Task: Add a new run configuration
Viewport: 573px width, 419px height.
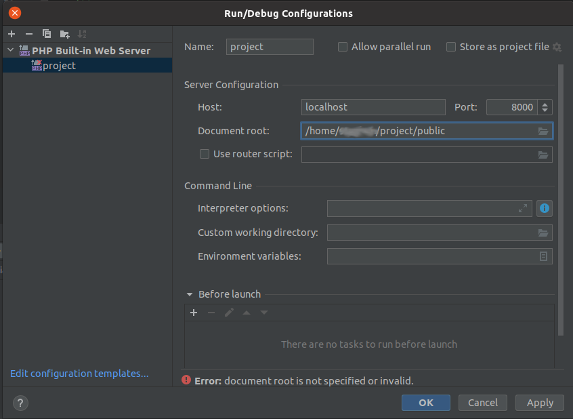Action: [11, 34]
